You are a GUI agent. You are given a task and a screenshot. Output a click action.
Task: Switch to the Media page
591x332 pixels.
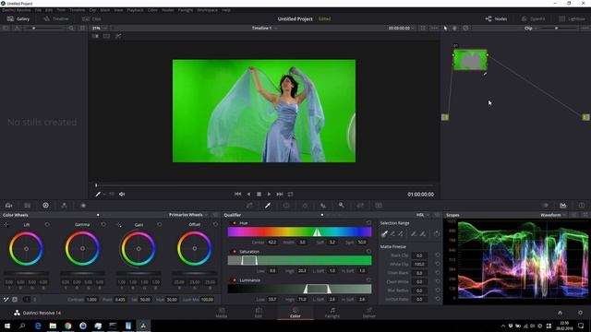coord(222,313)
